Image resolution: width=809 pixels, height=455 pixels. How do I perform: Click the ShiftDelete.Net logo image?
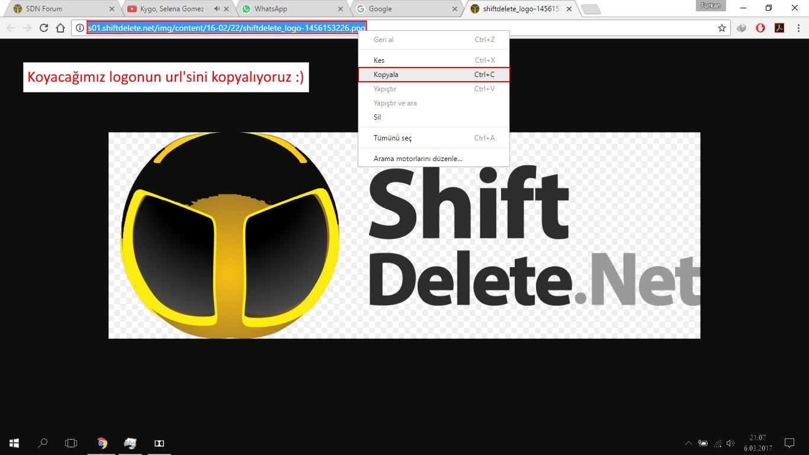(x=404, y=236)
